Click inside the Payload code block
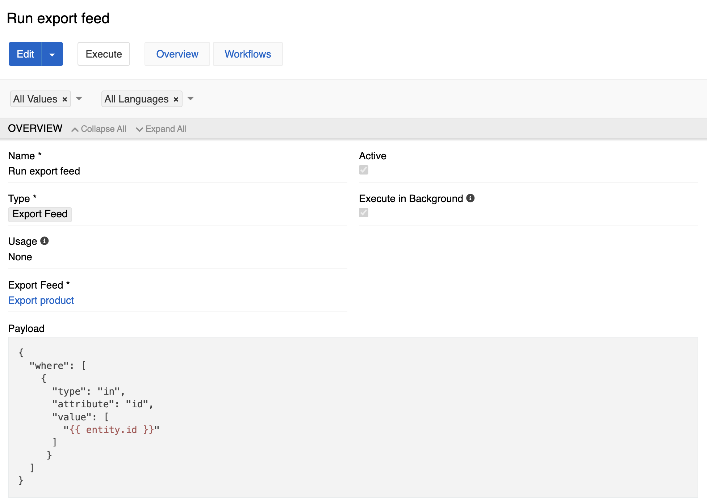707x504 pixels. (x=353, y=416)
